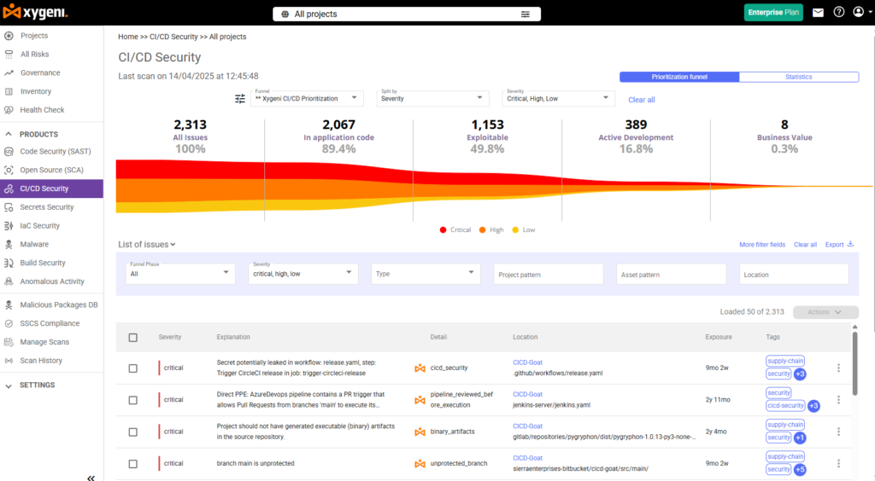Viewport: 875px width, 481px height.
Task: Expand the List of issues chevron
Action: (x=173, y=245)
